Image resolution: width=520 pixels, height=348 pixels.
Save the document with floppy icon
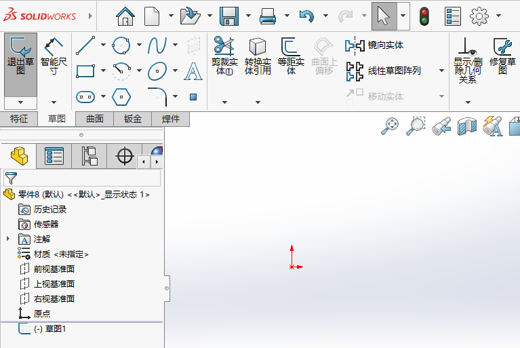click(229, 16)
